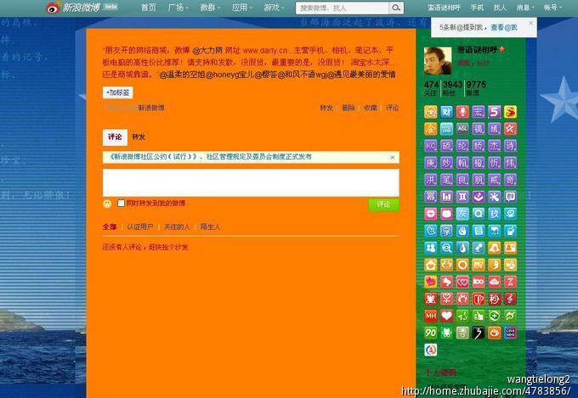Open the red MH badge
This screenshot has width=578, height=398.
point(430,316)
